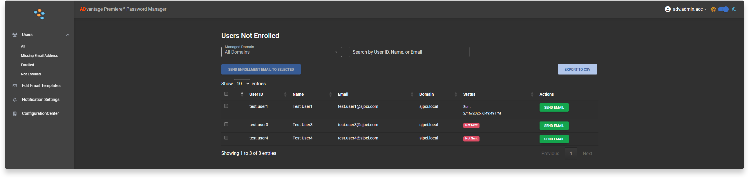Click the Users group icon
Image resolution: width=749 pixels, height=178 pixels.
pos(15,34)
